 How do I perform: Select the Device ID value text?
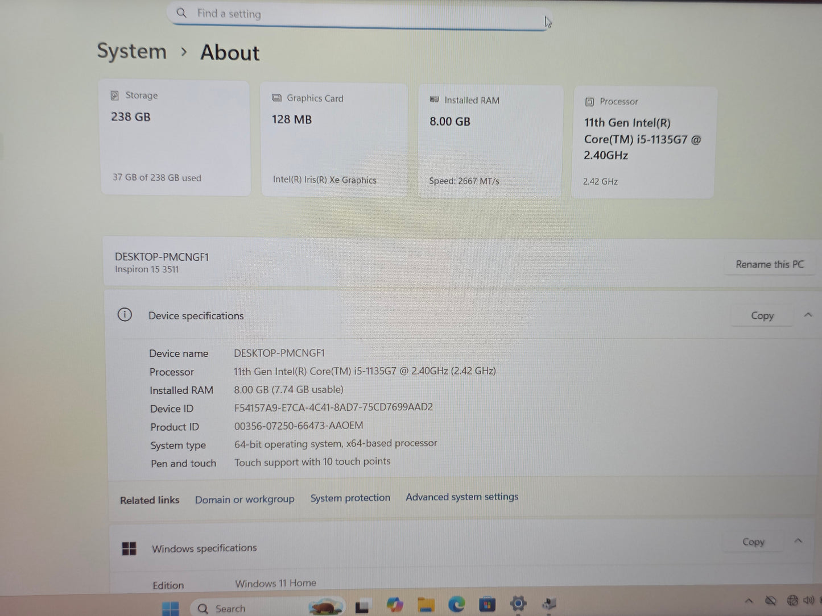[333, 407]
